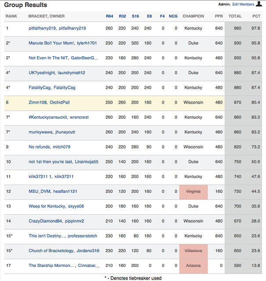
Task: Sort table by R64 column
Action: pos(109,16)
